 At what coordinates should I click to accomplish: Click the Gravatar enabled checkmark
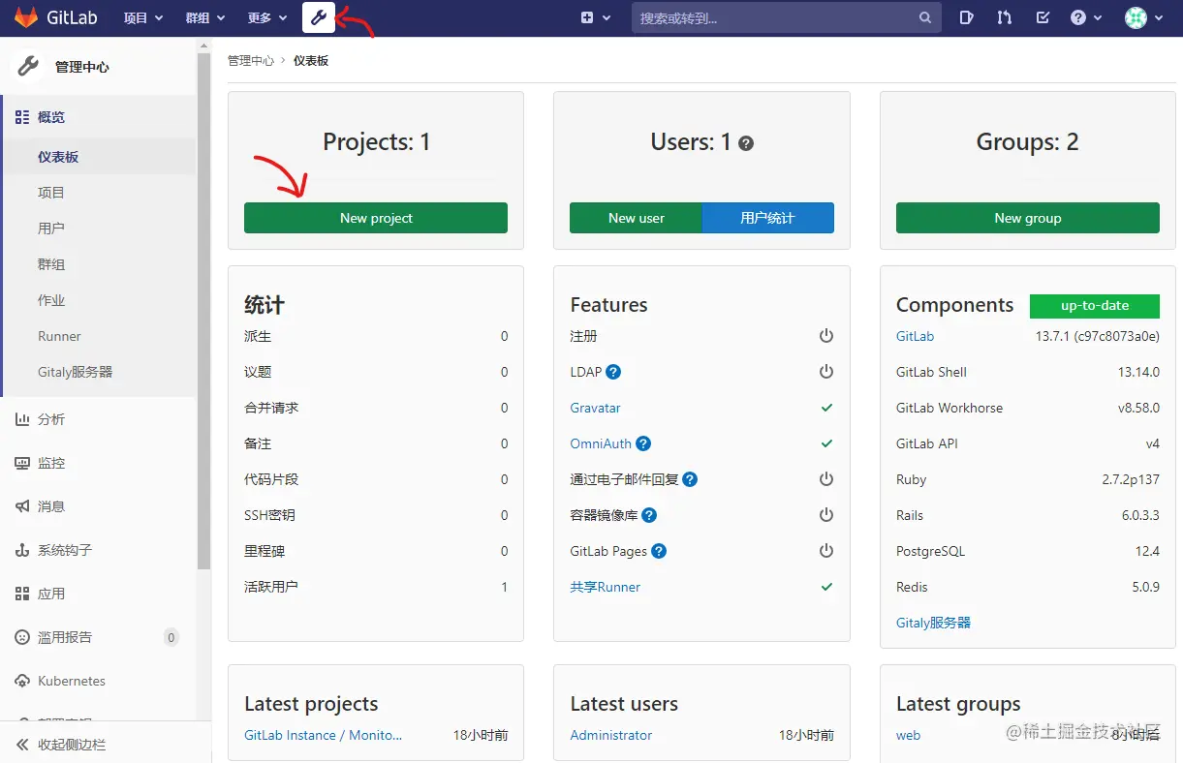826,408
